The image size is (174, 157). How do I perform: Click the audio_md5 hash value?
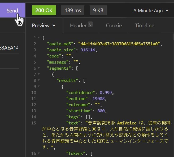pyautogui.click(x=119, y=44)
